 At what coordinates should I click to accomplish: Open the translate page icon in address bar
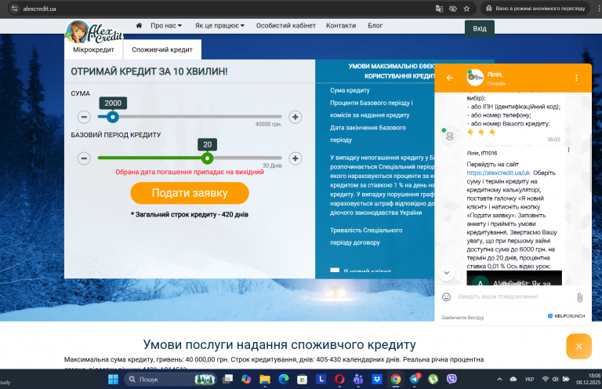tap(439, 9)
